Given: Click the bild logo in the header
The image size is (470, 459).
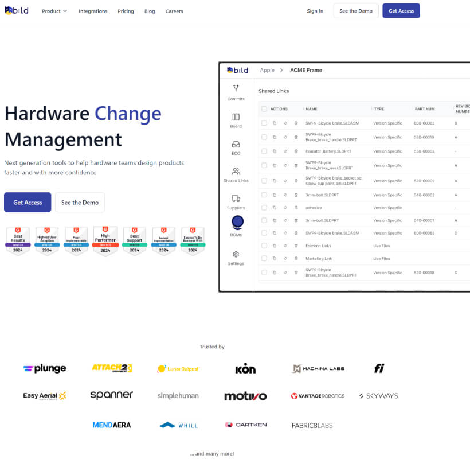Looking at the screenshot, I should (17, 10).
